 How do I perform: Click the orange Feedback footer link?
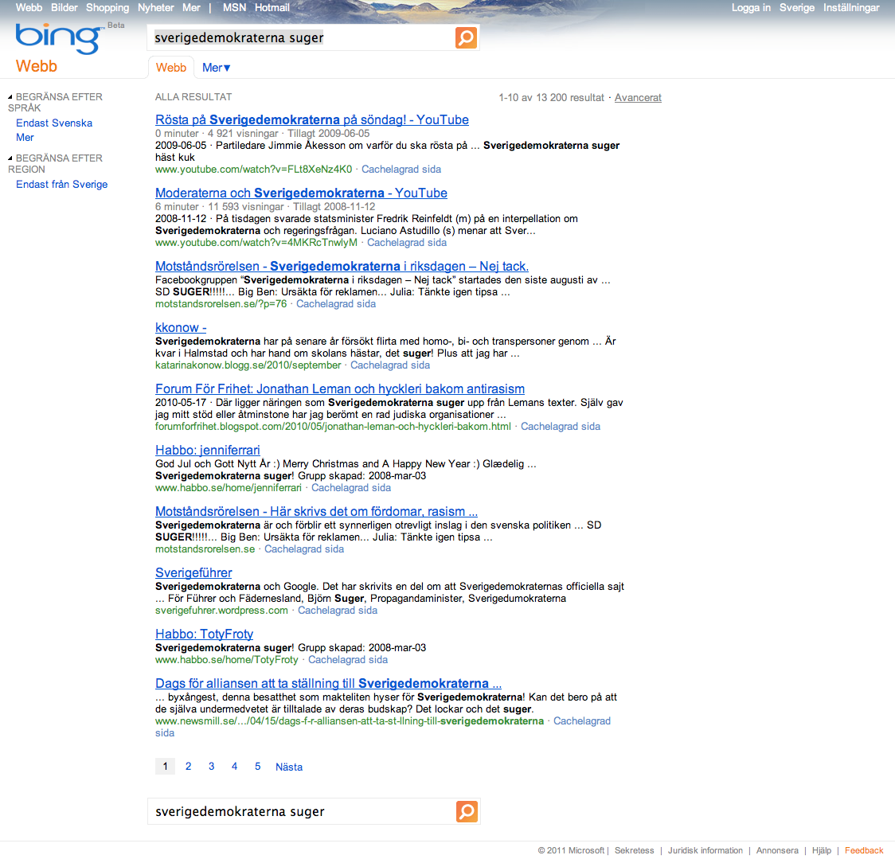(864, 850)
